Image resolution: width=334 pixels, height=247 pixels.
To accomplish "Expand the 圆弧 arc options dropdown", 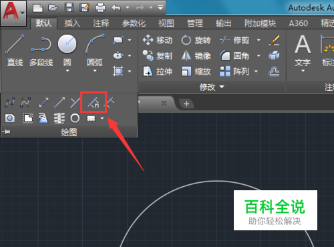I will click(x=95, y=71).
